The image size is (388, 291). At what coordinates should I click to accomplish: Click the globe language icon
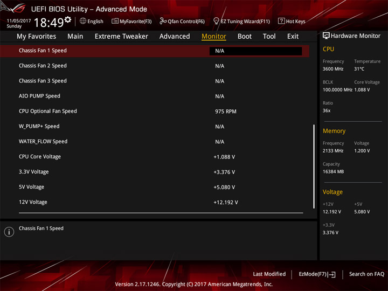[83, 21]
